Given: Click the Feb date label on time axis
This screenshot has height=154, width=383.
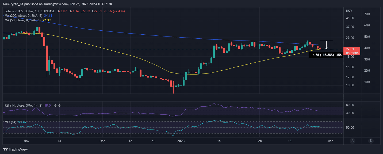Looking at the screenshot, I should (x=259, y=141).
